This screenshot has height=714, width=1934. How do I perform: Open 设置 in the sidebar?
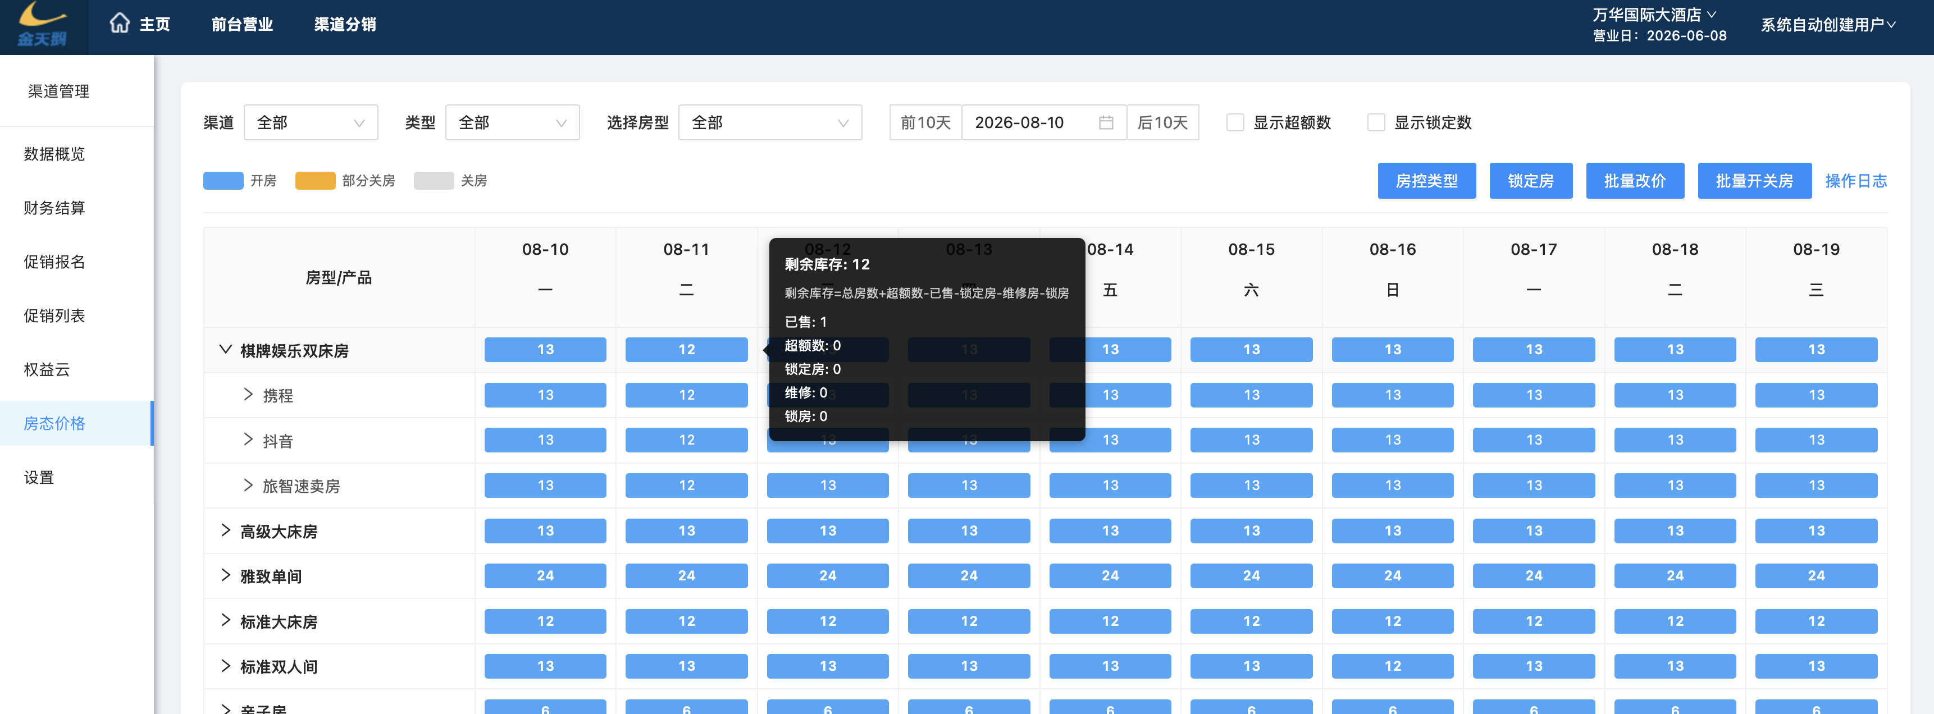(x=76, y=478)
